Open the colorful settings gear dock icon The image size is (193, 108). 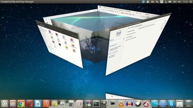click(88, 103)
